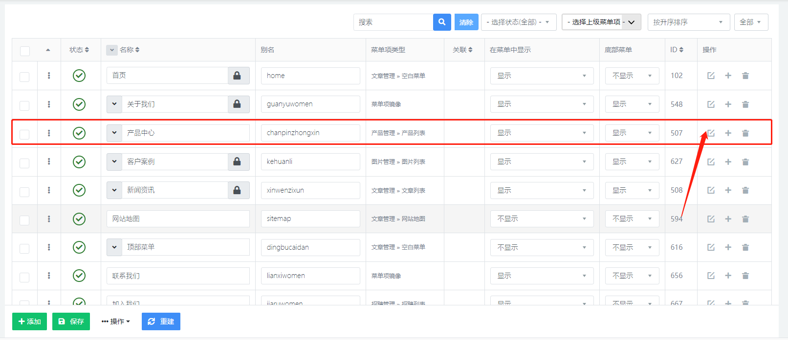This screenshot has height=340, width=788.
Task: Add a sub-item under 关于我们
Action: click(x=728, y=104)
